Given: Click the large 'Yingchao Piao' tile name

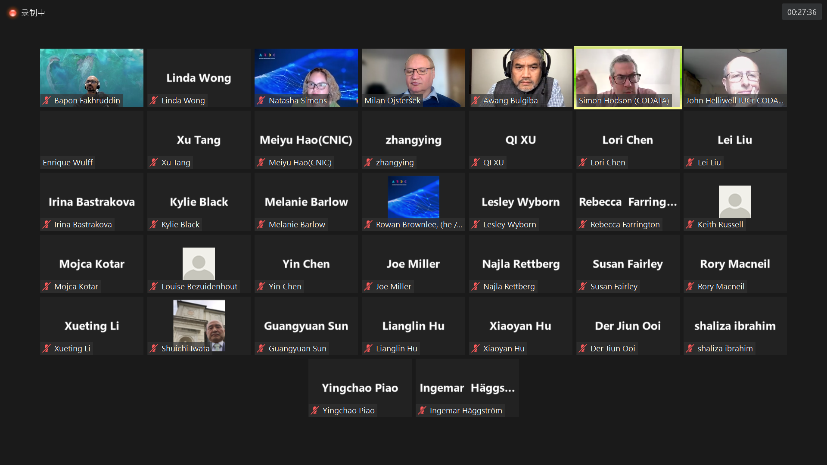Looking at the screenshot, I should click(x=360, y=388).
